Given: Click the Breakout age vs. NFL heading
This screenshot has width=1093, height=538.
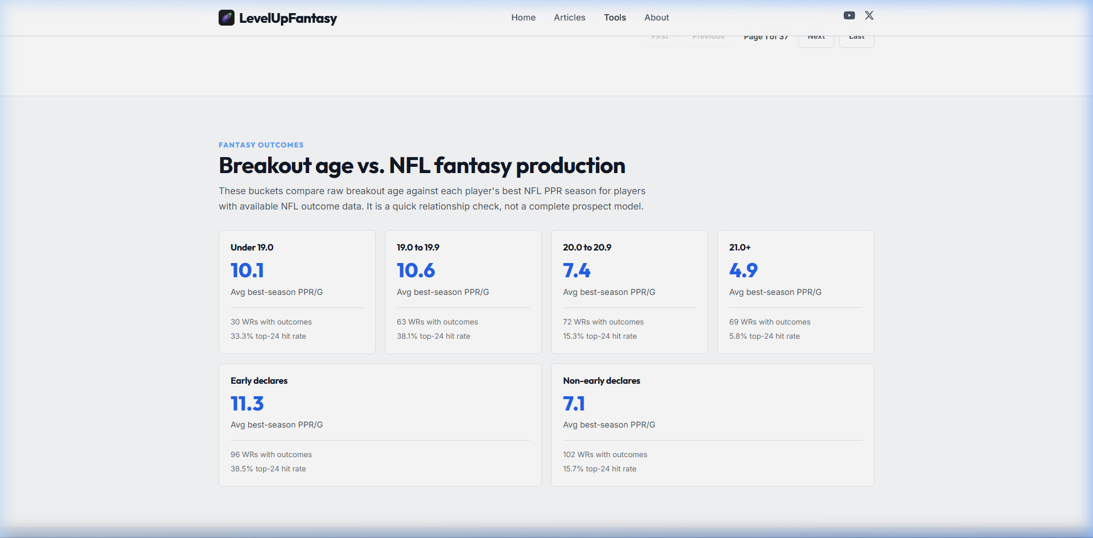Looking at the screenshot, I should point(422,166).
